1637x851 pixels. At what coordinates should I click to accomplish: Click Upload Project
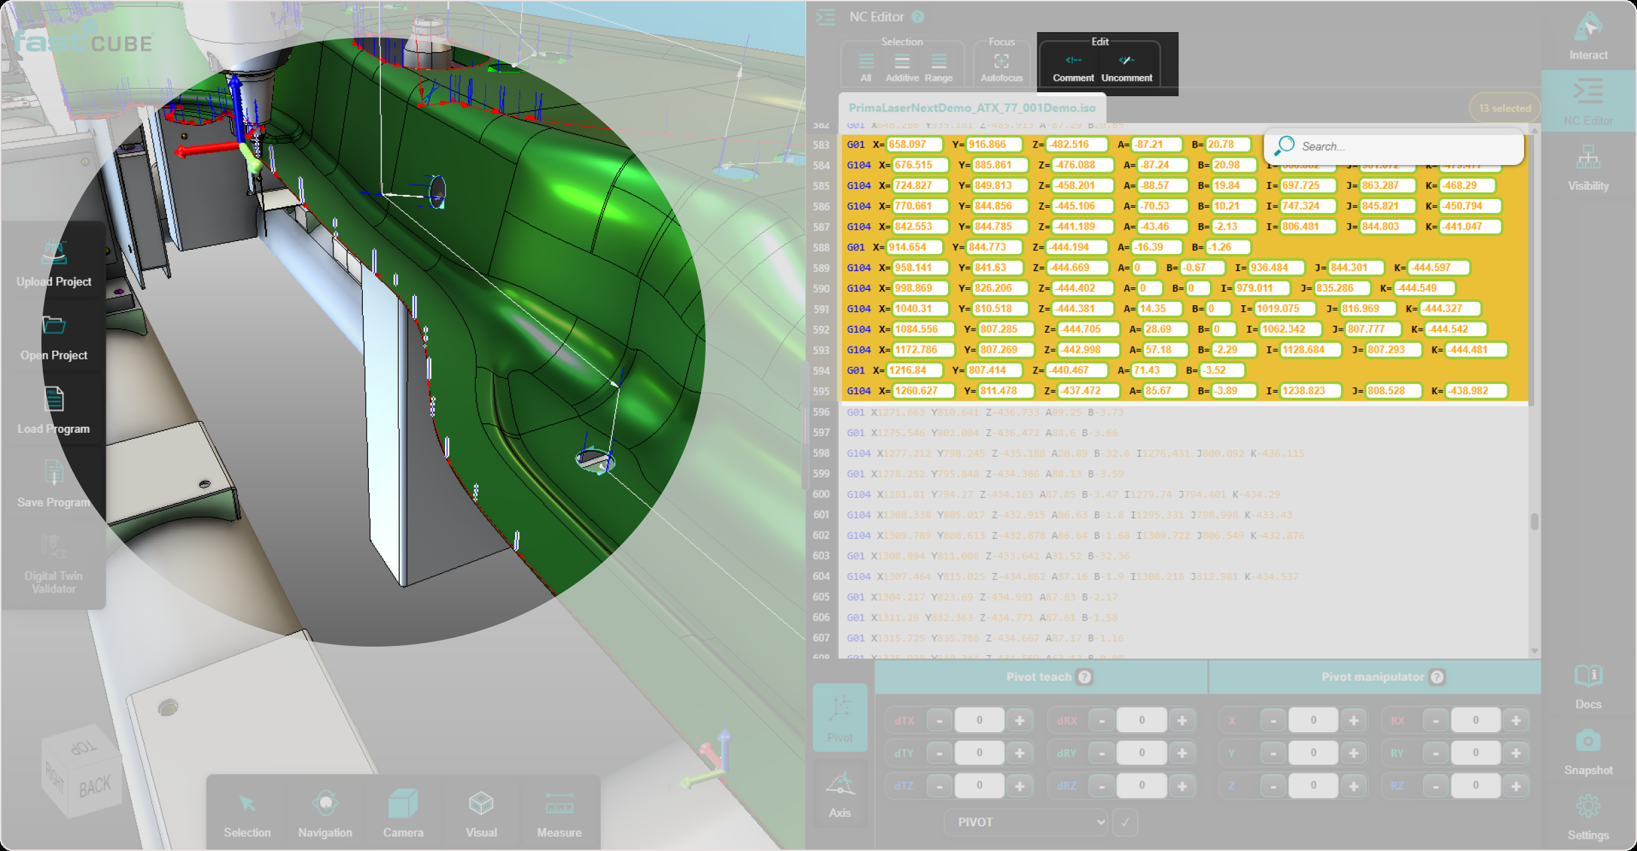(x=53, y=263)
